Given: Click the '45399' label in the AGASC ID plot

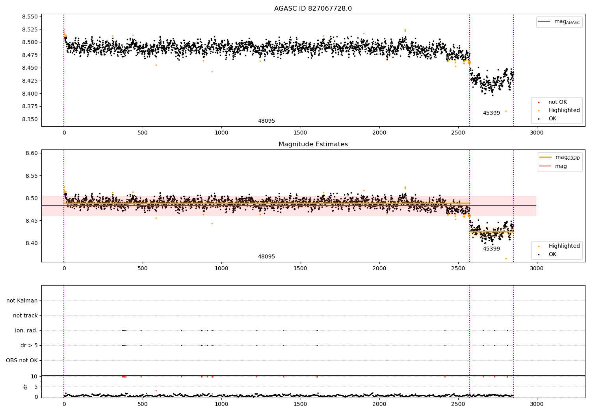Looking at the screenshot, I should coord(491,113).
